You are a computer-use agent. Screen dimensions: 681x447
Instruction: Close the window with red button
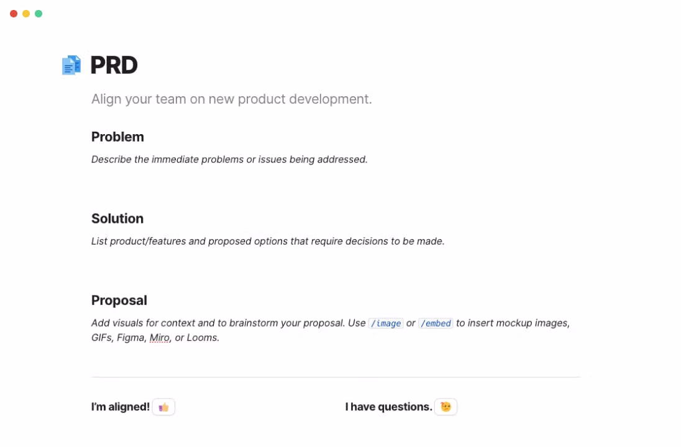pos(14,14)
